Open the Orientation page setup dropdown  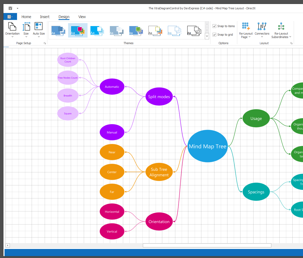coord(12,30)
